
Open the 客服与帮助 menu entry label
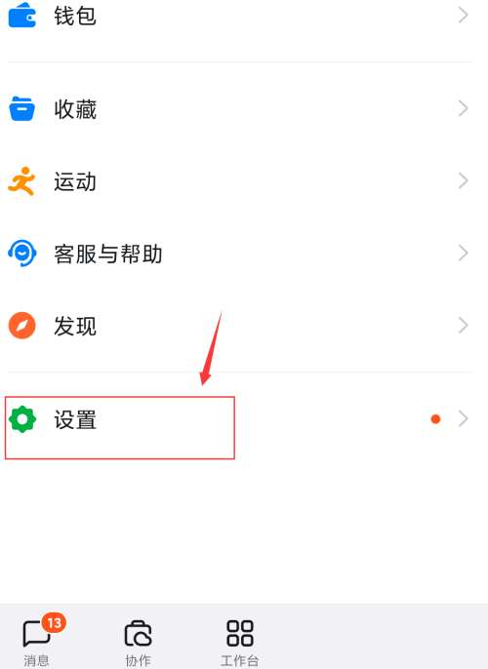tap(108, 254)
